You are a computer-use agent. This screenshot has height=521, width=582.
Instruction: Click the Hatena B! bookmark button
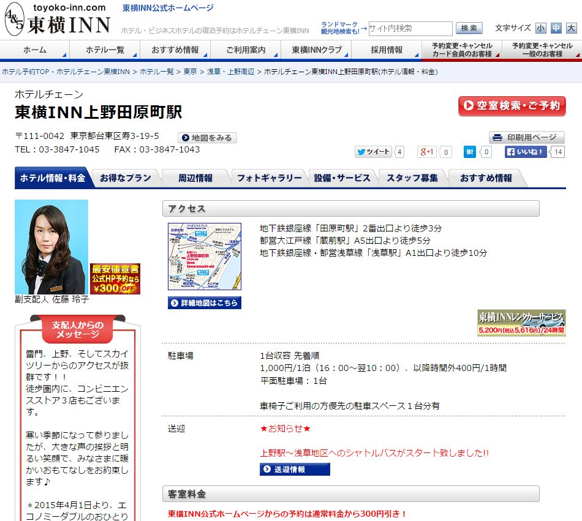pyautogui.click(x=470, y=152)
